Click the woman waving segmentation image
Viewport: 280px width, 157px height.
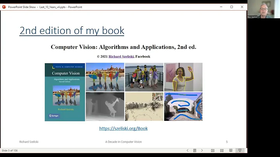click(183, 77)
